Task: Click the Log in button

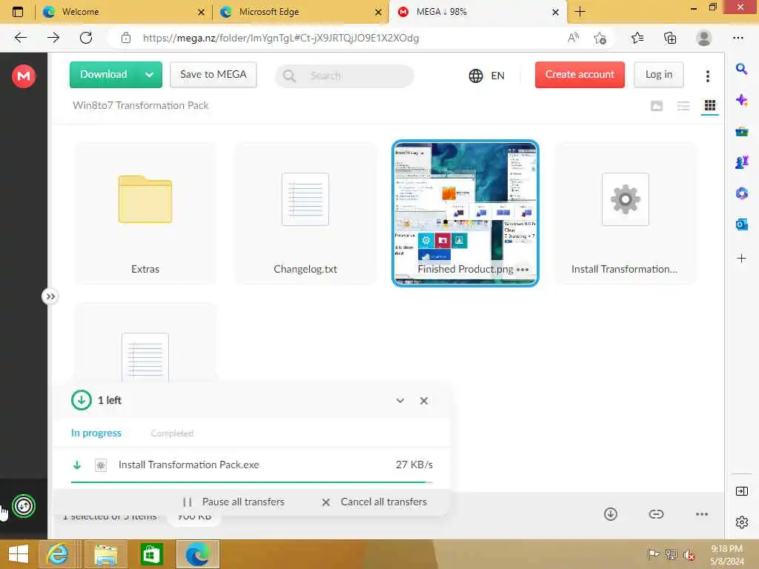Action: (x=658, y=75)
